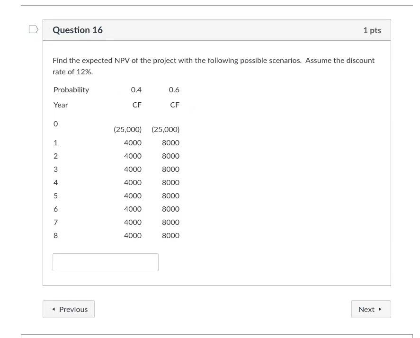Image resolution: width=420 pixels, height=338 pixels.
Task: Click the 1 pts label
Action: [372, 30]
